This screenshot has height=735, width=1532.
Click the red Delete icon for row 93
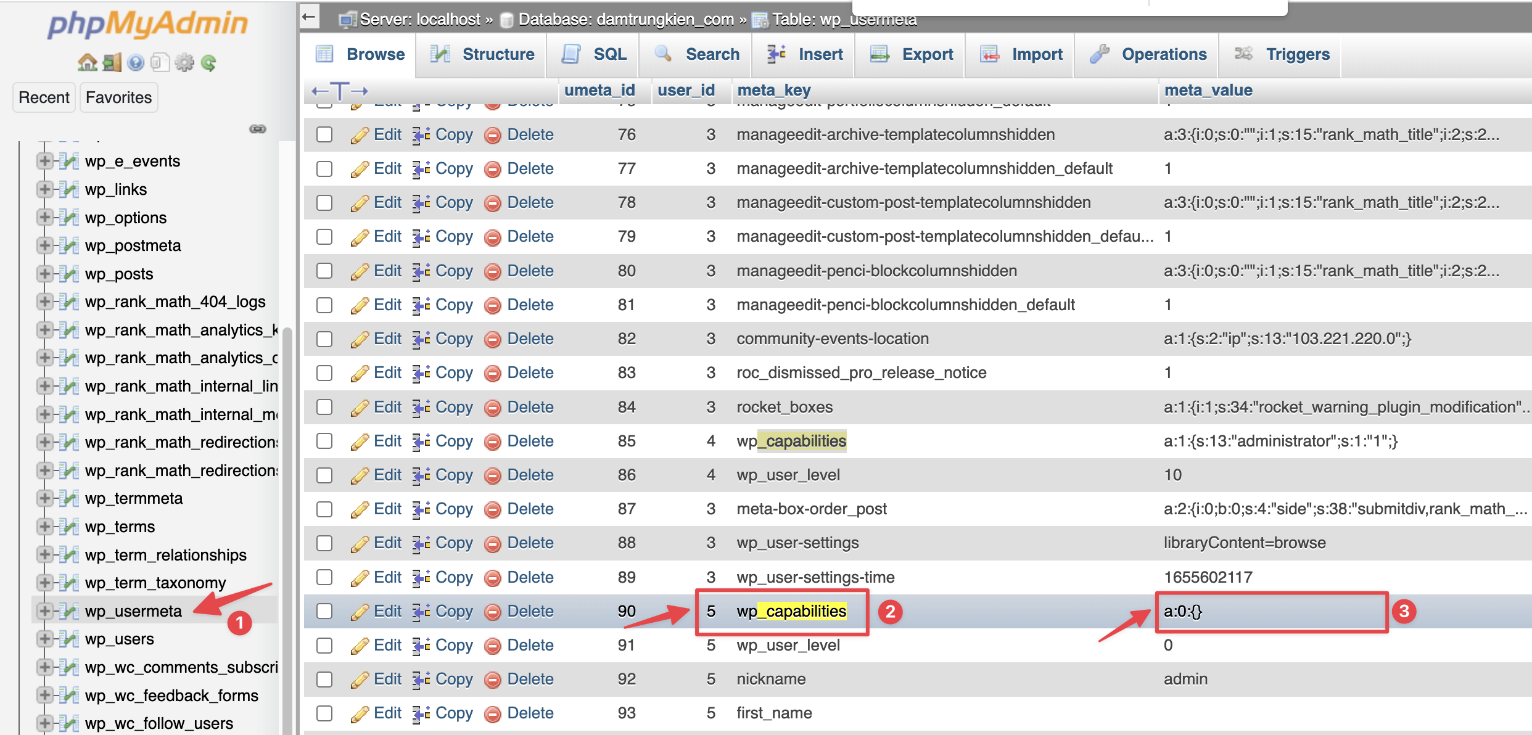[493, 714]
